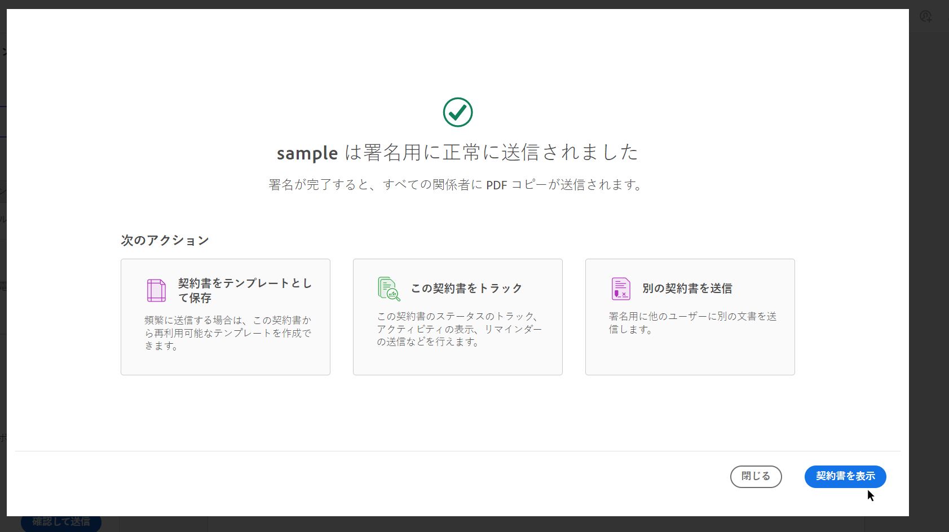Click the この契約書をトラック title text
Screen dimensions: 949x532
point(466,287)
